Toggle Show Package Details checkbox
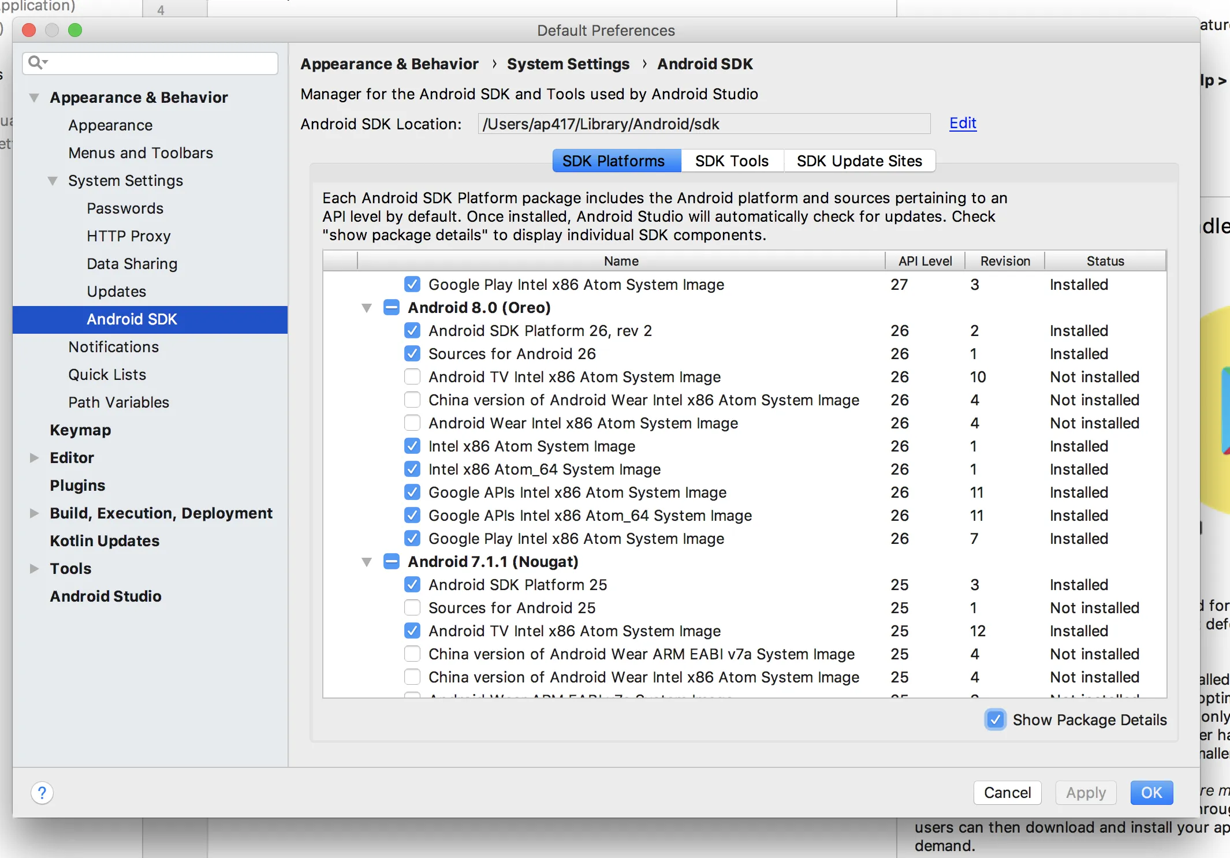Viewport: 1230px width, 858px height. (995, 719)
